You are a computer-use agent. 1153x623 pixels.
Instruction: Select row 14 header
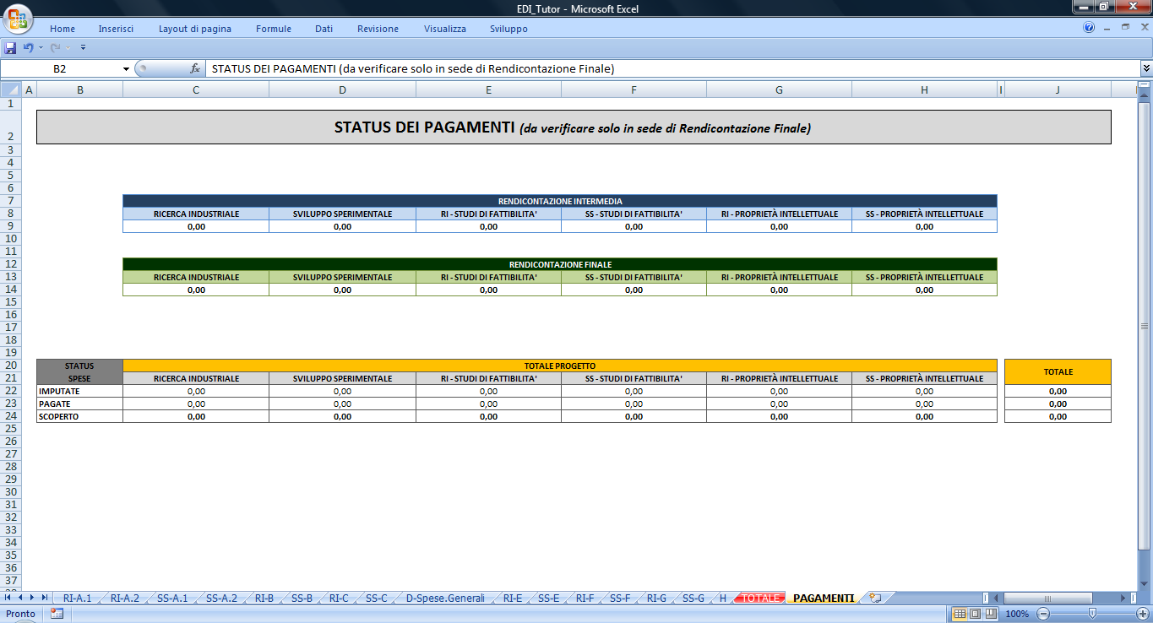click(x=11, y=289)
